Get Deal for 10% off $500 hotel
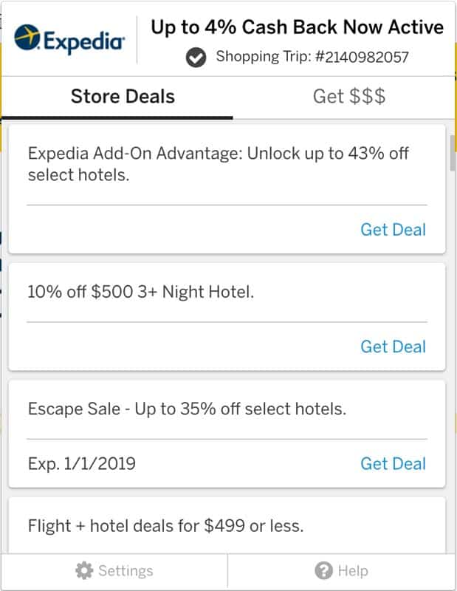Screen dimensions: 457x591 [x=393, y=346]
